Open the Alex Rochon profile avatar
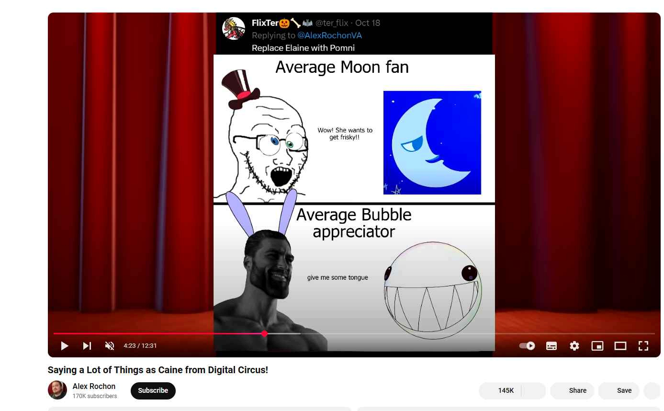 (57, 390)
